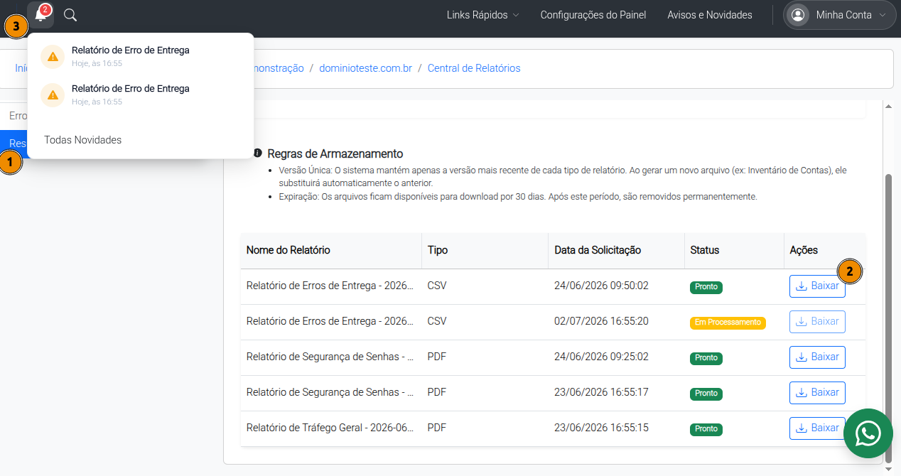Click the scrollbar down arrow
This screenshot has width=901, height=476.
pyautogui.click(x=888, y=469)
